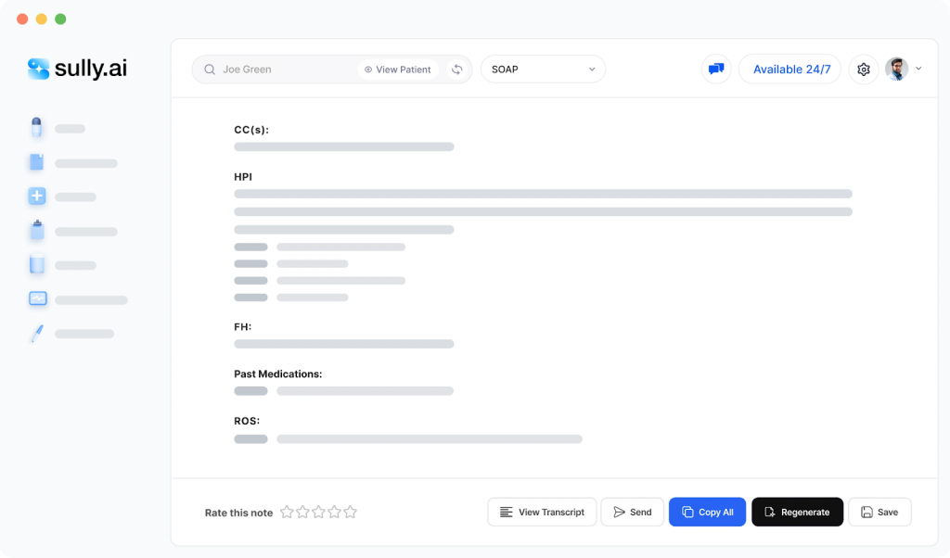Open the settings gear in the top bar
The image size is (950, 558).
[863, 69]
